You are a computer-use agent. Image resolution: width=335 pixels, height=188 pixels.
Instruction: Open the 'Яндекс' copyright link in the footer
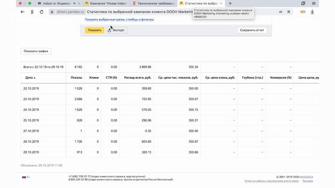coord(306,177)
